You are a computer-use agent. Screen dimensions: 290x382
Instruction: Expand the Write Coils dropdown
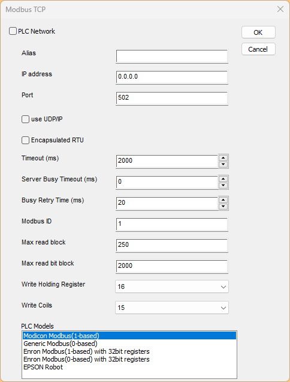[x=172, y=308]
